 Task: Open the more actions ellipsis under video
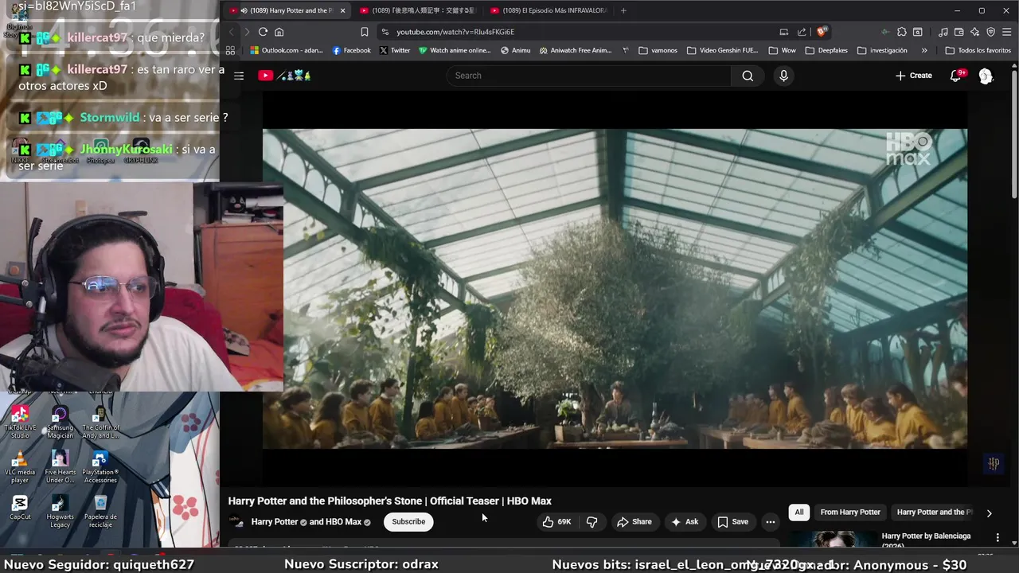770,522
